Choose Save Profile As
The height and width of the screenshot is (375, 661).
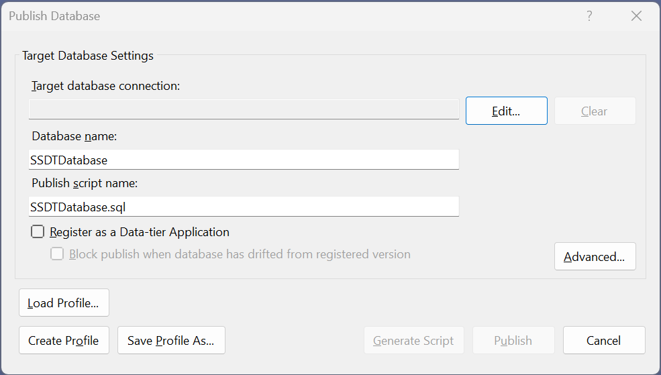(170, 341)
